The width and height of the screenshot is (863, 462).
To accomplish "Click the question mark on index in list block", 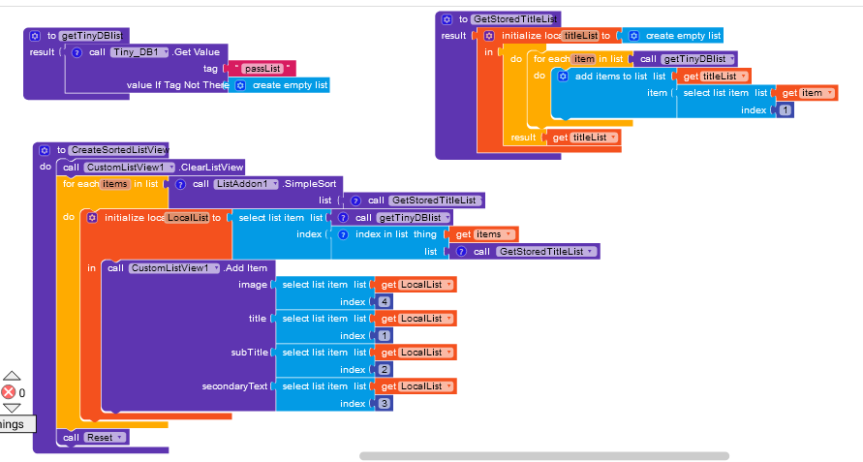I will pos(343,234).
